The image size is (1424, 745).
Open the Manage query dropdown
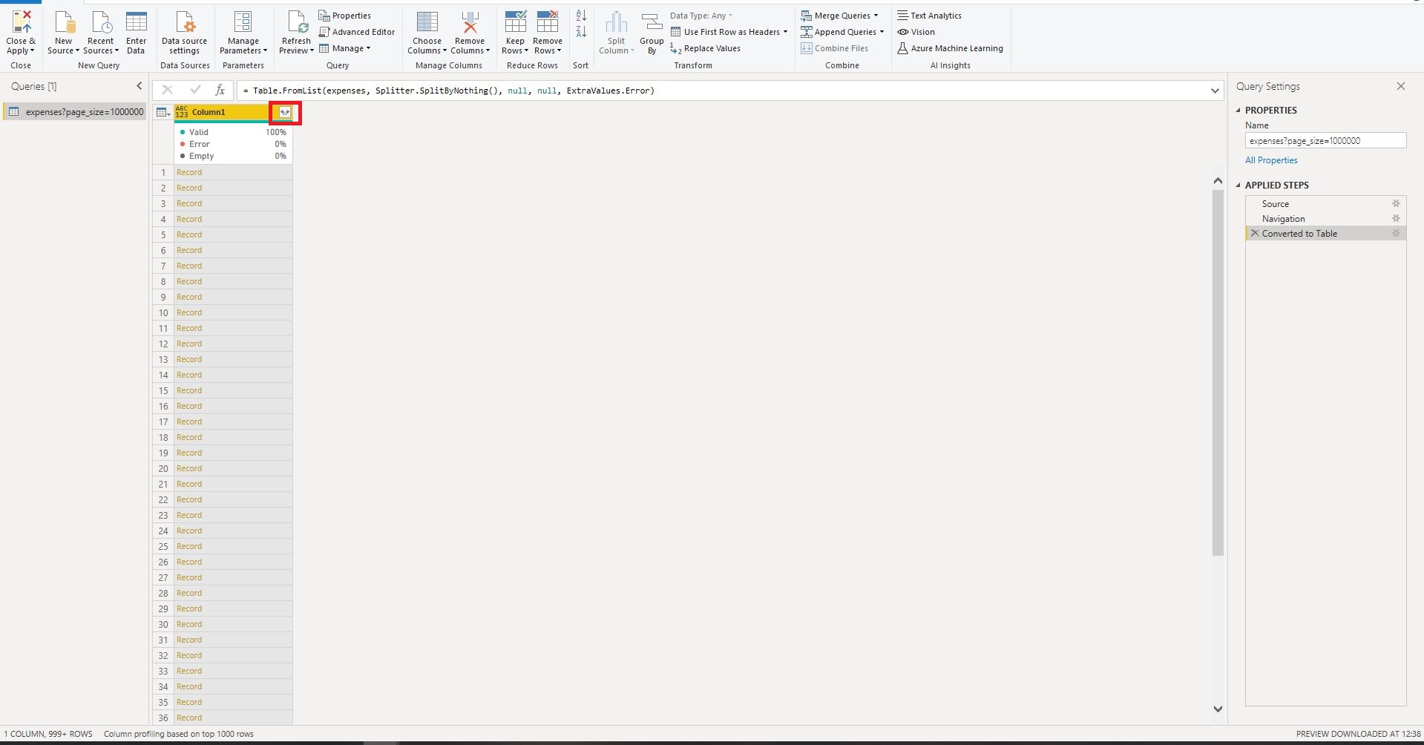pyautogui.click(x=344, y=48)
